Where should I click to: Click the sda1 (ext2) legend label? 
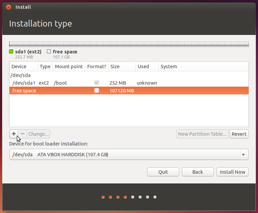click(x=28, y=52)
